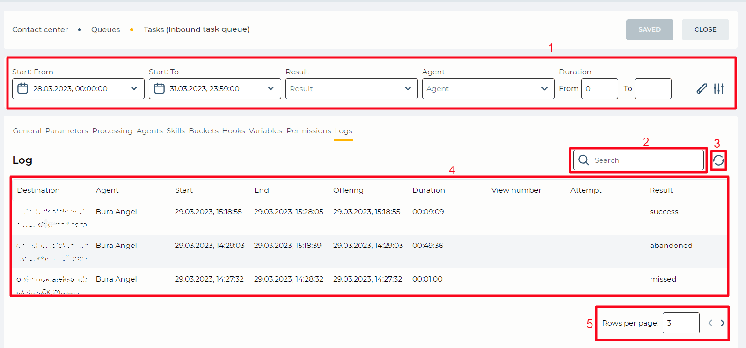Click start time 29.03.2023, 14:27:32
The width and height of the screenshot is (746, 348).
coord(209,279)
